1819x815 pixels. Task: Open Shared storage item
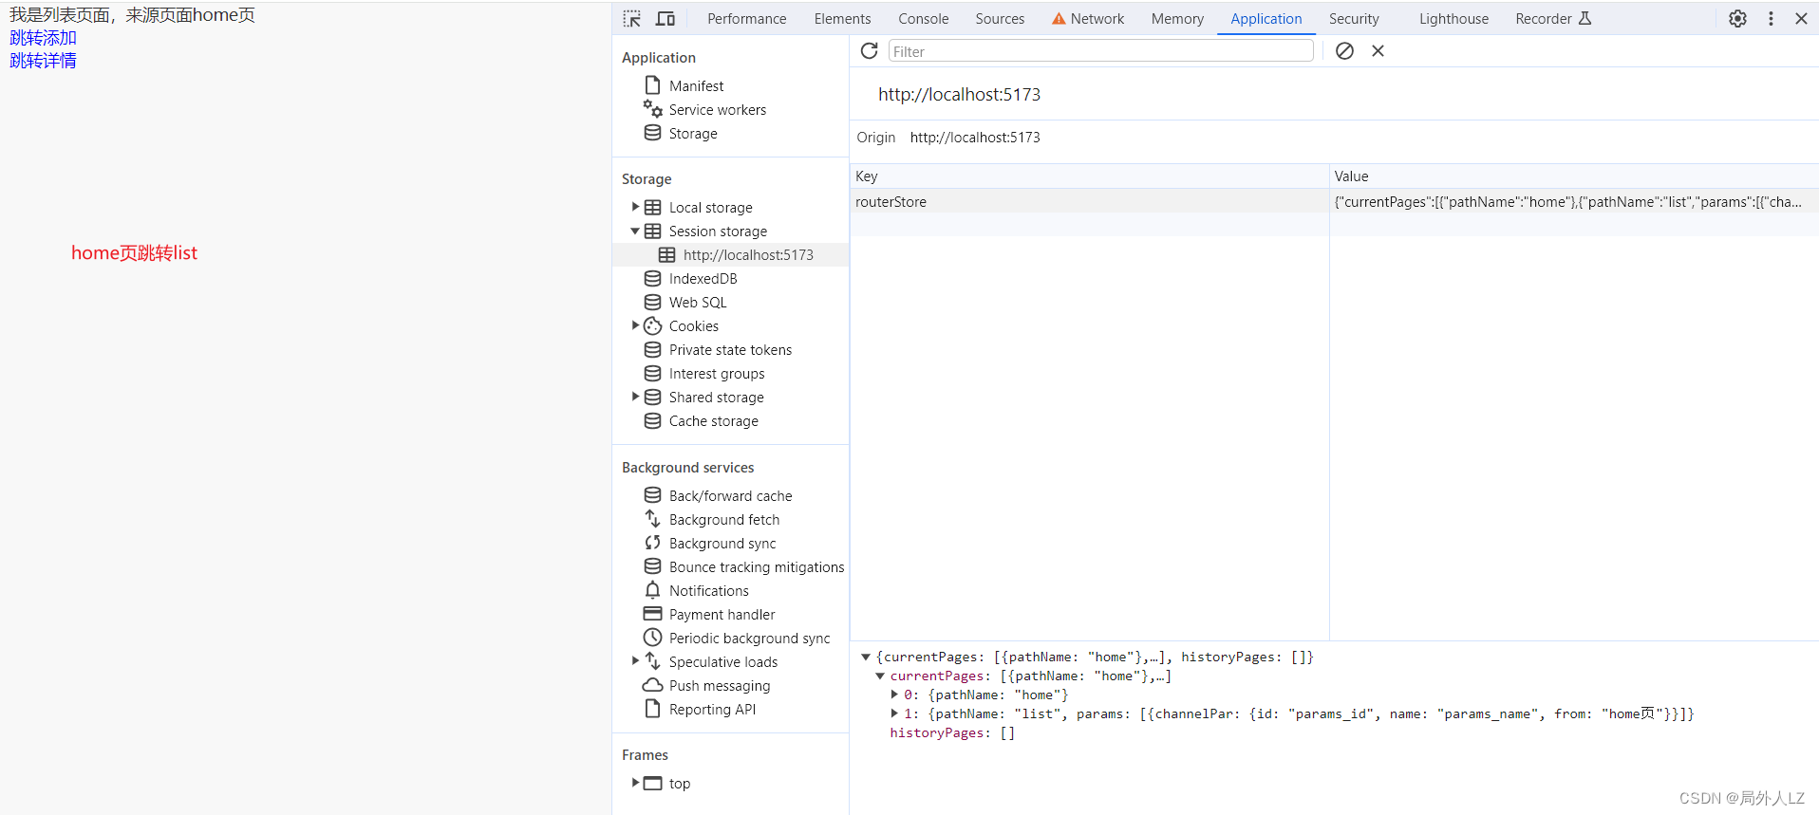[716, 398]
